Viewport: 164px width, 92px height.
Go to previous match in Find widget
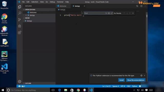[124, 13]
